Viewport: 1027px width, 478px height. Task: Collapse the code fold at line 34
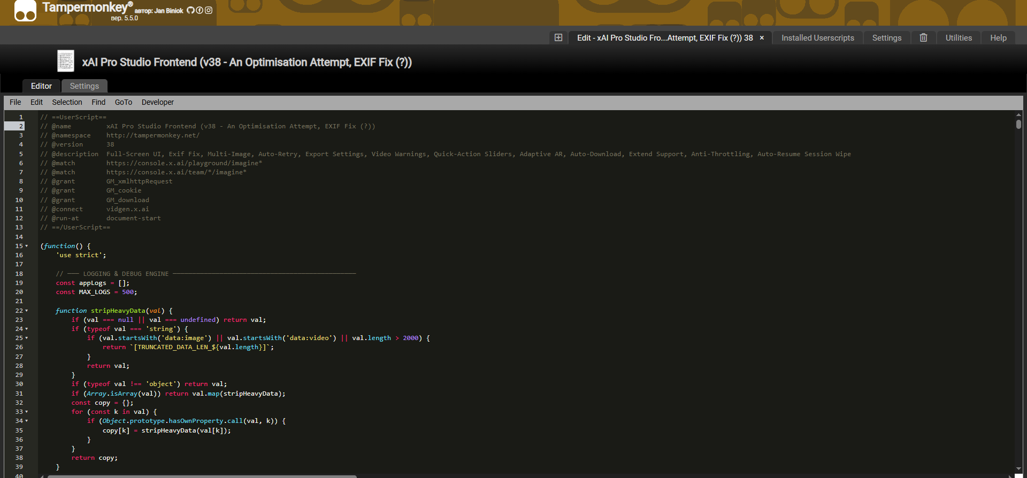tap(27, 421)
